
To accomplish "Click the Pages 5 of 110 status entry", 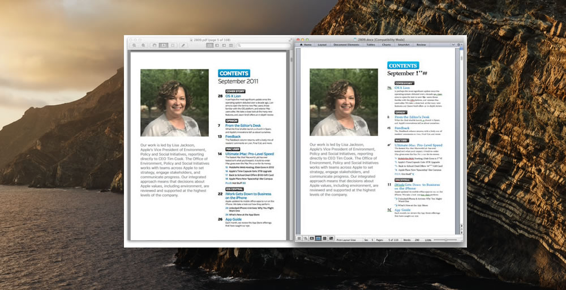I will click(387, 240).
